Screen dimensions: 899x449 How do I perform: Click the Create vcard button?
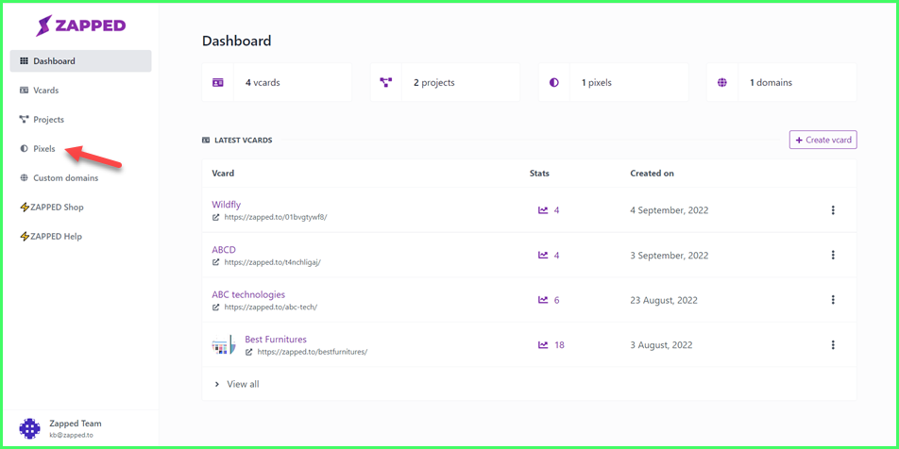coord(823,140)
